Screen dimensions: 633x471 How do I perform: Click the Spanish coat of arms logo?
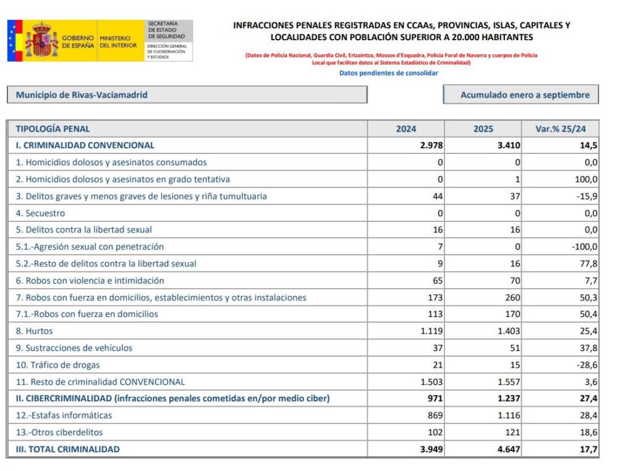pos(41,41)
